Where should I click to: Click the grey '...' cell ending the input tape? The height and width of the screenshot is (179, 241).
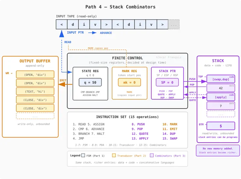tap(174, 24)
